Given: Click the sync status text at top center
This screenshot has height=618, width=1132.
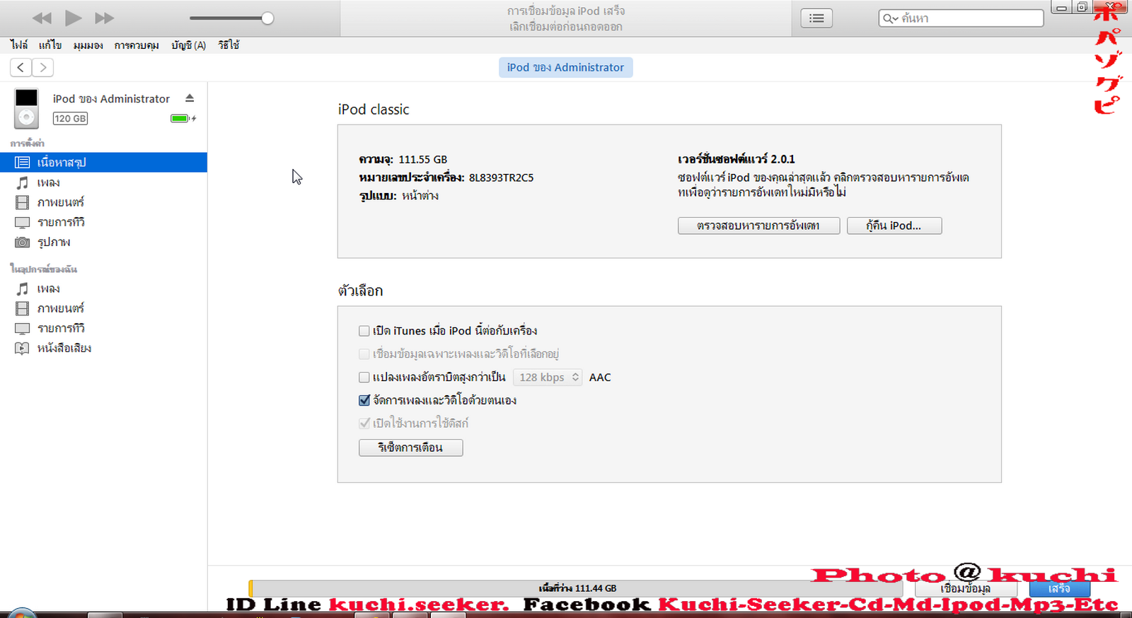Looking at the screenshot, I should [x=566, y=19].
